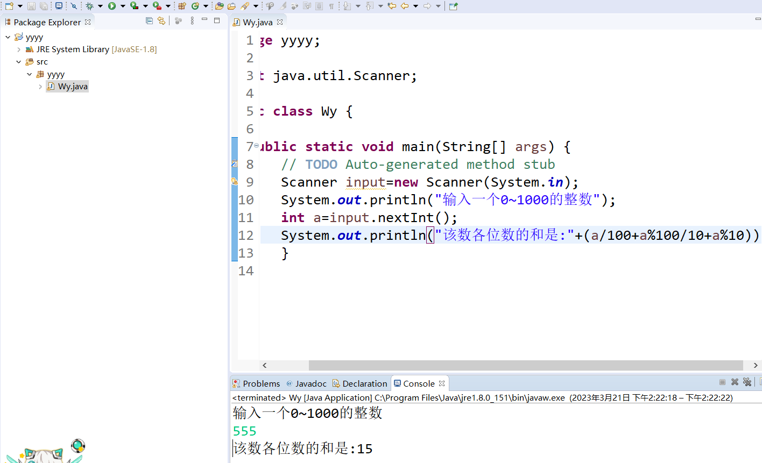Expand the Wy.java file node
Image resolution: width=762 pixels, height=463 pixels.
pos(40,87)
